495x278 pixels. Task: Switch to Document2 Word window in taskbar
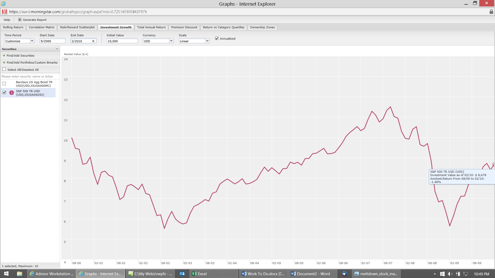coord(313,274)
